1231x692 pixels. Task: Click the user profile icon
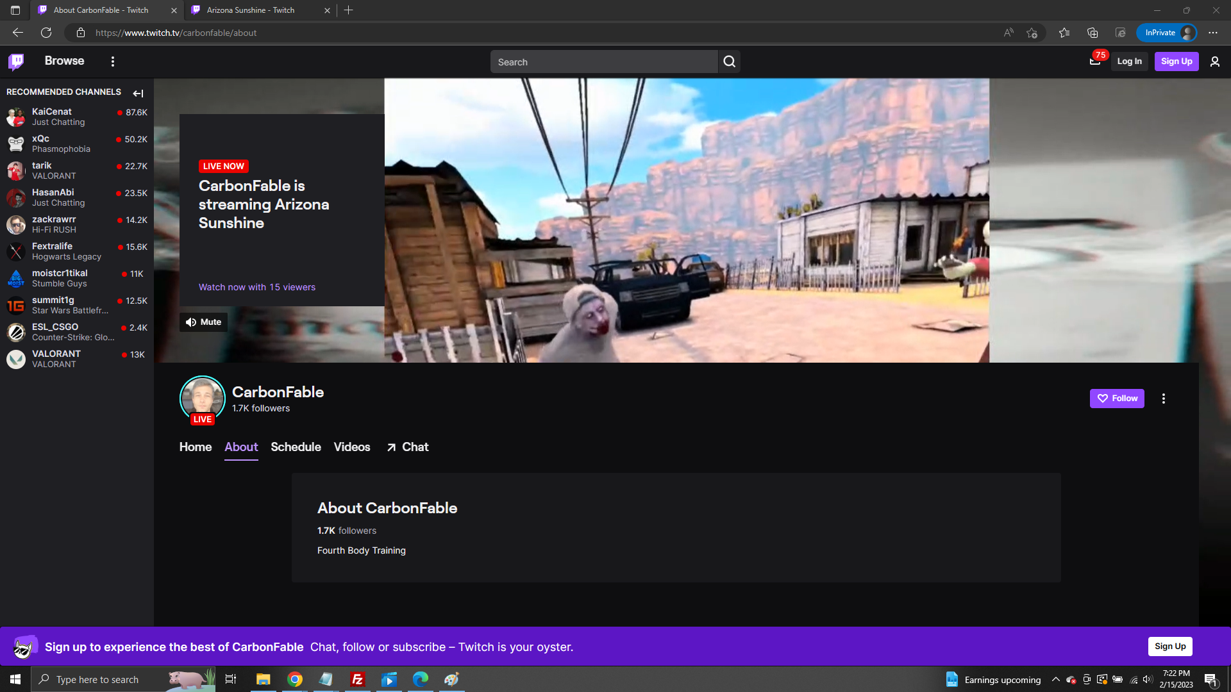1214,62
